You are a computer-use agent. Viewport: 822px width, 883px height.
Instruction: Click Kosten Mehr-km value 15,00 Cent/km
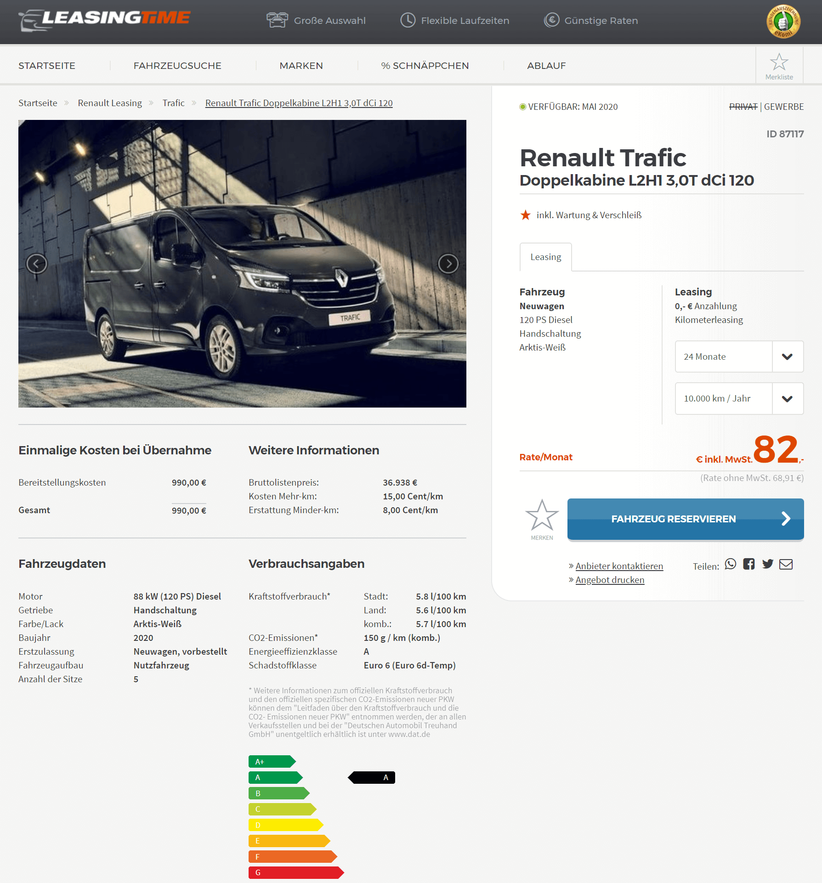[x=413, y=496]
